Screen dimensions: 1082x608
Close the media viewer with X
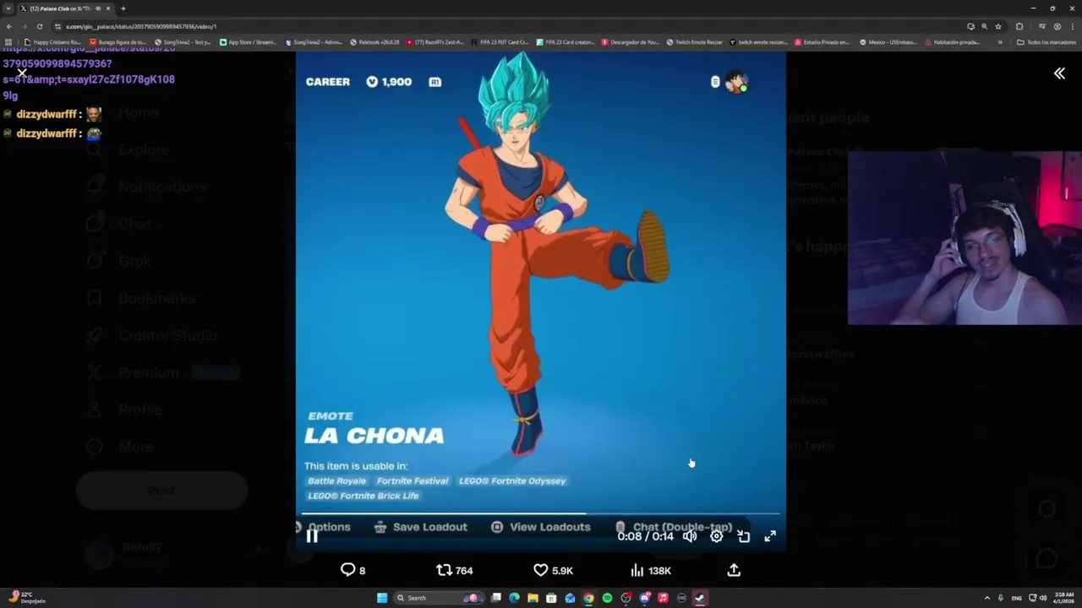[22, 73]
